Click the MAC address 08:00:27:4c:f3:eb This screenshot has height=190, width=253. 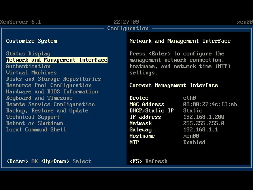click(x=210, y=104)
